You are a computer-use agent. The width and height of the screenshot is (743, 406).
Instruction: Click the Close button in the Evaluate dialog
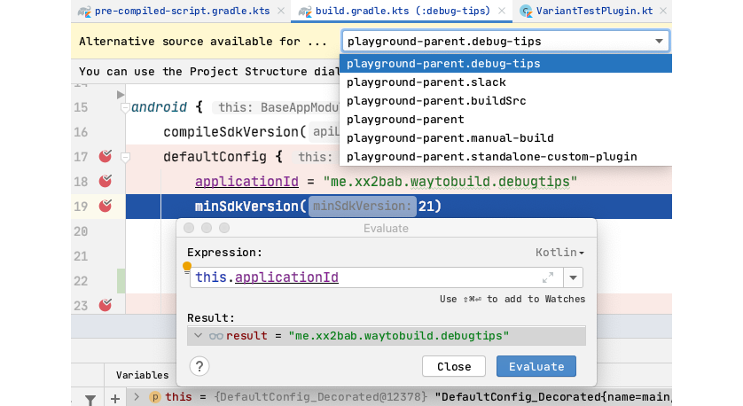pos(454,366)
